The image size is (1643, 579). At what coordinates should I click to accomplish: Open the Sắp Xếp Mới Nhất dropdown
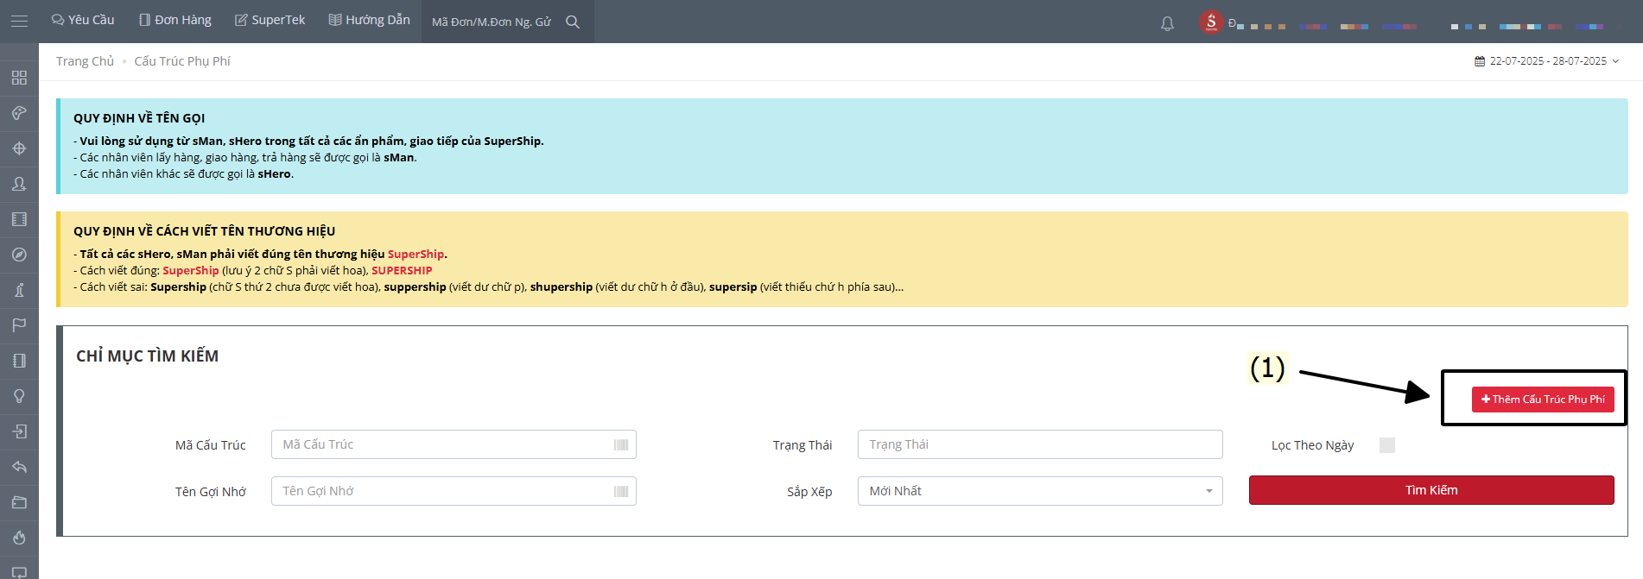click(1040, 491)
